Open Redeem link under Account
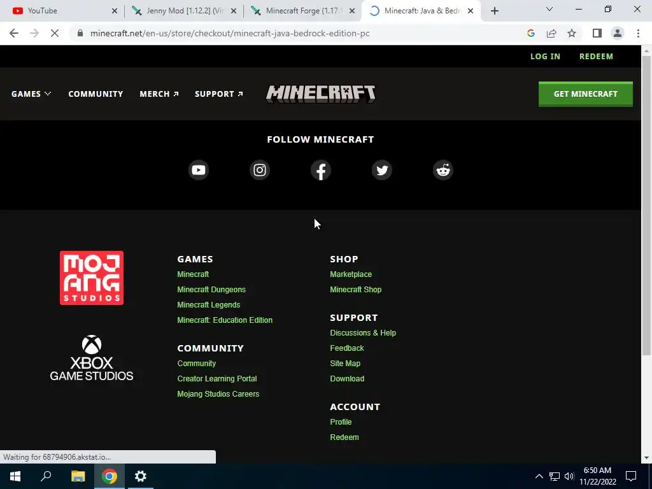 coord(344,437)
